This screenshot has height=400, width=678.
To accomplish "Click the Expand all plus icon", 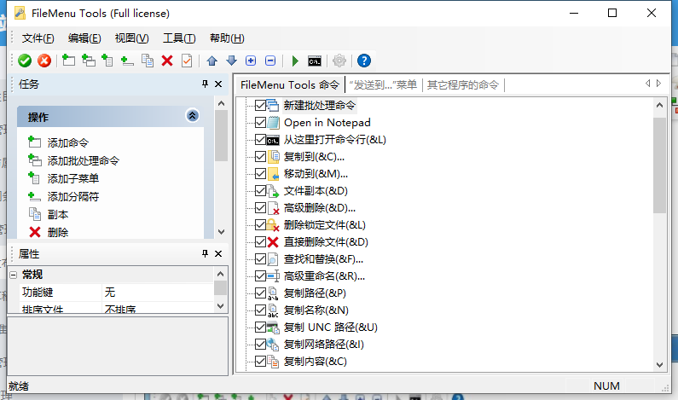I will coord(251,61).
